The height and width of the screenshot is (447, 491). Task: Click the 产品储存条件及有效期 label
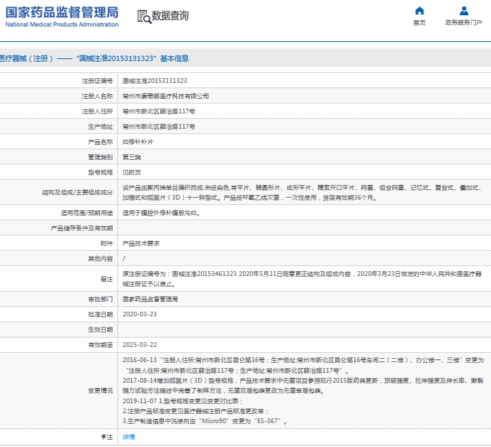click(x=82, y=228)
